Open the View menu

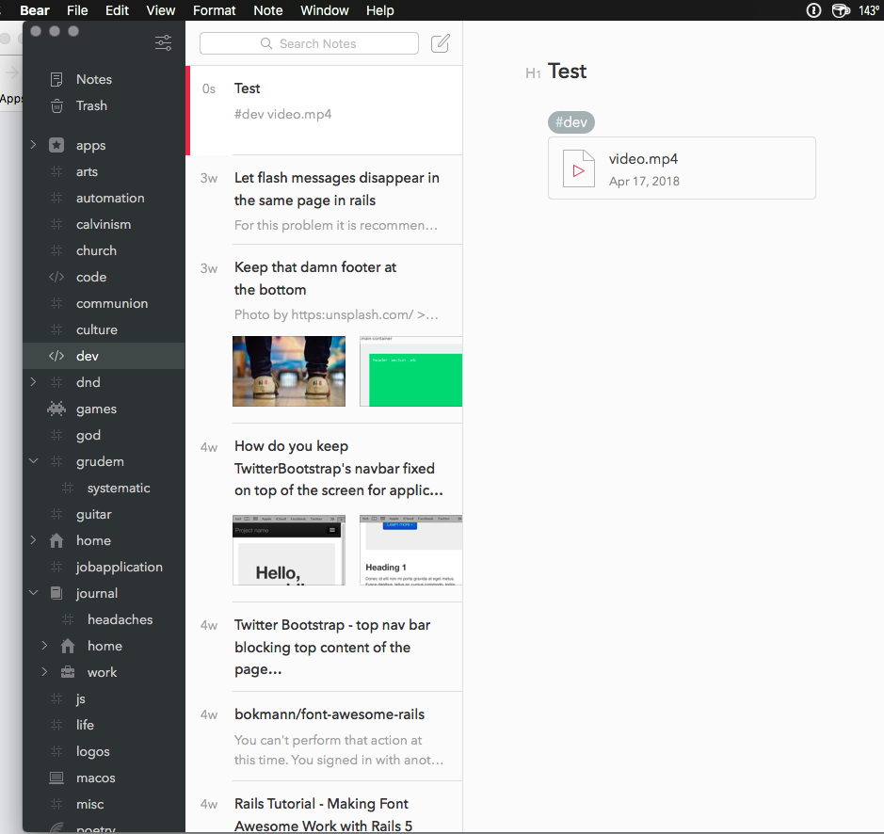[x=161, y=10]
